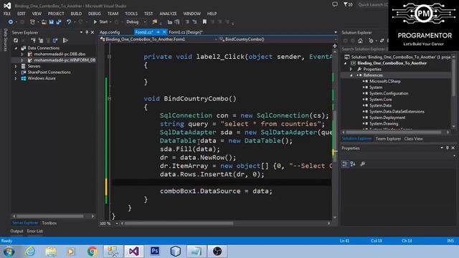459x258 pixels.
Task: Click the Undo toolbar icon
Action: click(69, 22)
